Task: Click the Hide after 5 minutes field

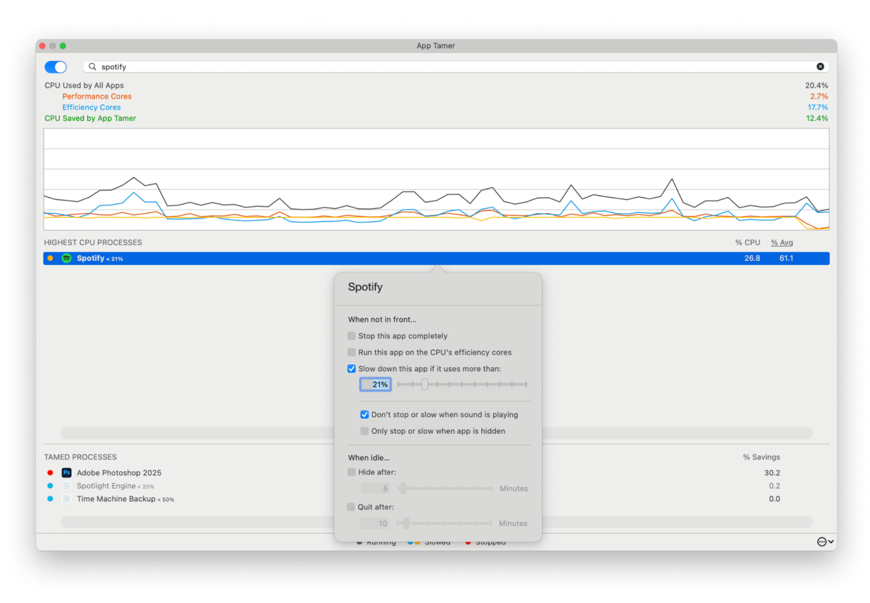Action: click(x=375, y=489)
